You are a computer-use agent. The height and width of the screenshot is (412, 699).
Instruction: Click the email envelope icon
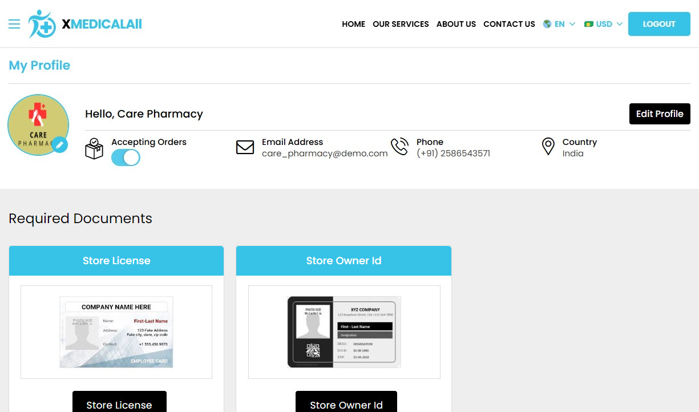click(245, 147)
